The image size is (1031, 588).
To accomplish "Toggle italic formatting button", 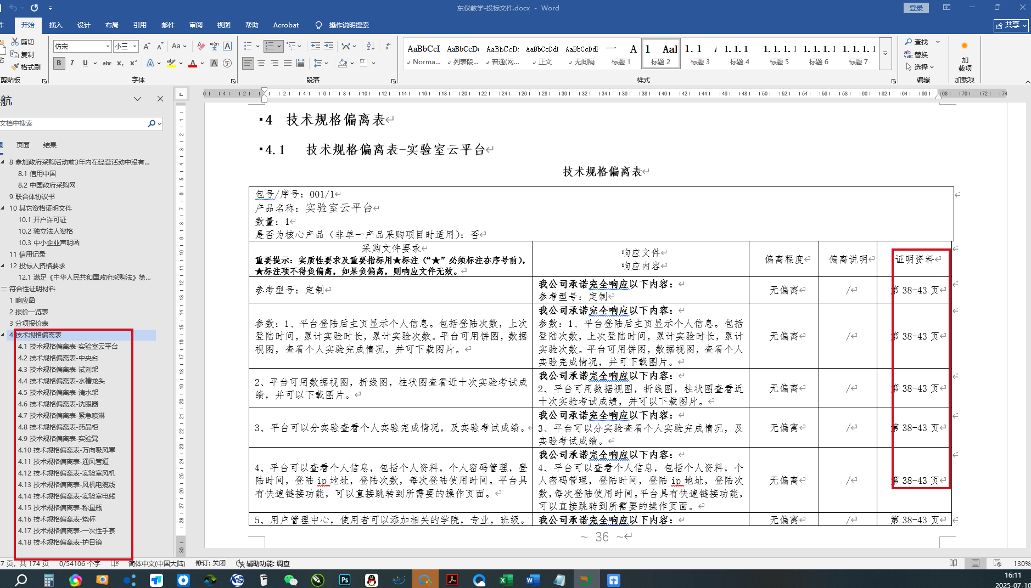I will click(x=72, y=63).
